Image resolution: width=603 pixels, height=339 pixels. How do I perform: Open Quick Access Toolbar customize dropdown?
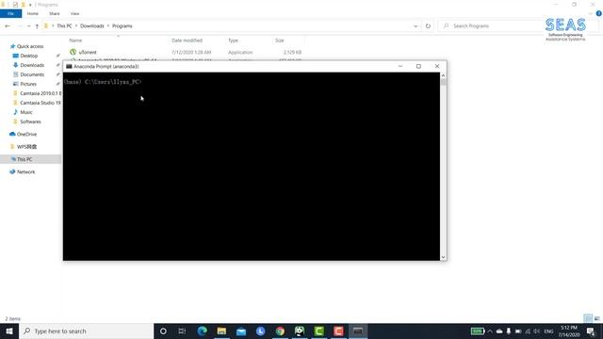tap(30, 5)
